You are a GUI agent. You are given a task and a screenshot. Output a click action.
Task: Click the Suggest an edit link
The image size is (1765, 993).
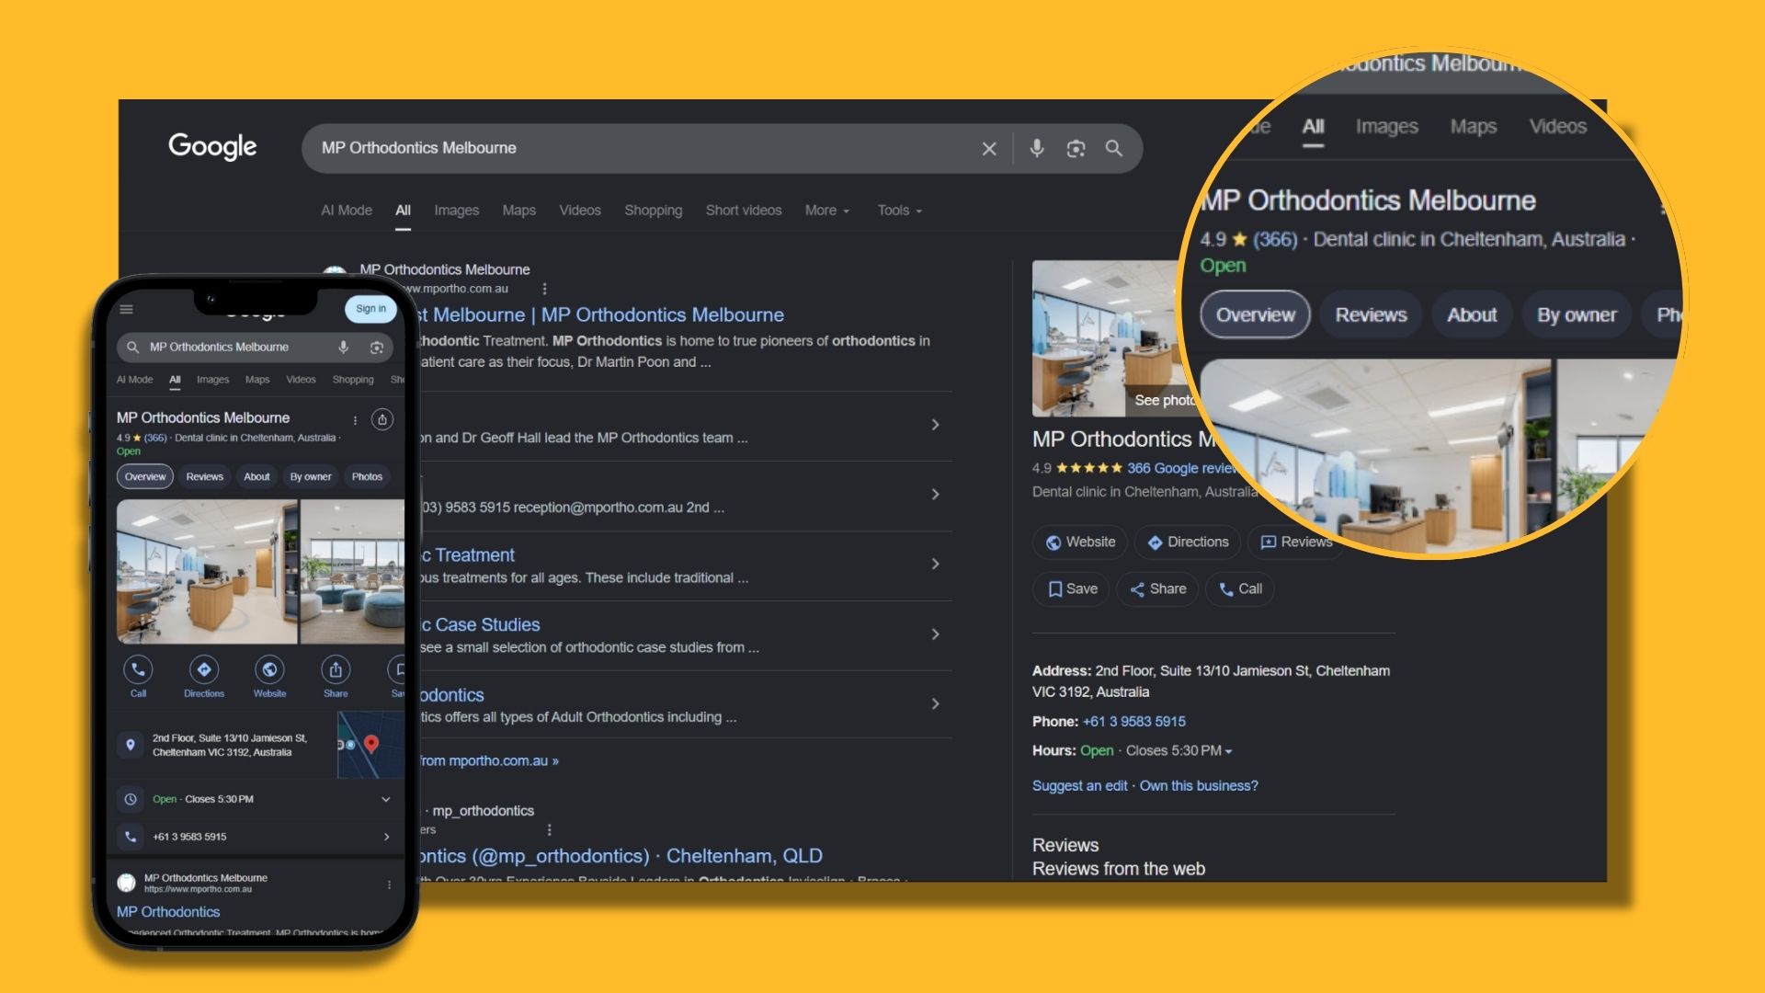pos(1079,785)
